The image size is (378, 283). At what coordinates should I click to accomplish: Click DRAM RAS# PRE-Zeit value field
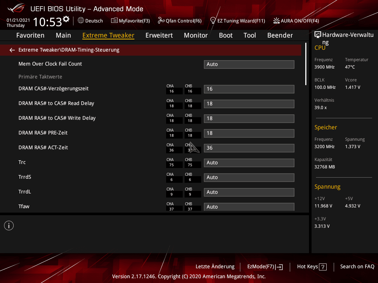pos(249,133)
